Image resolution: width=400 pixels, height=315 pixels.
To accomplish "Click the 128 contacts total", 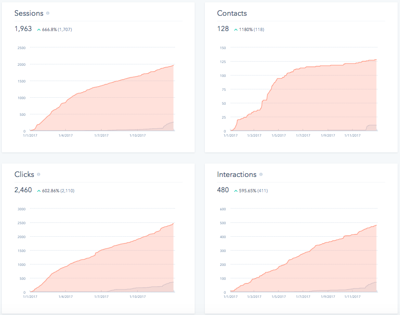I will point(223,29).
